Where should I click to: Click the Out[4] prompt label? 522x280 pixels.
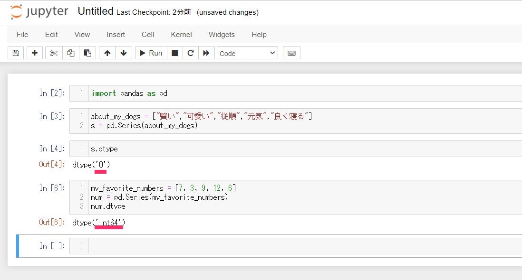coord(52,164)
